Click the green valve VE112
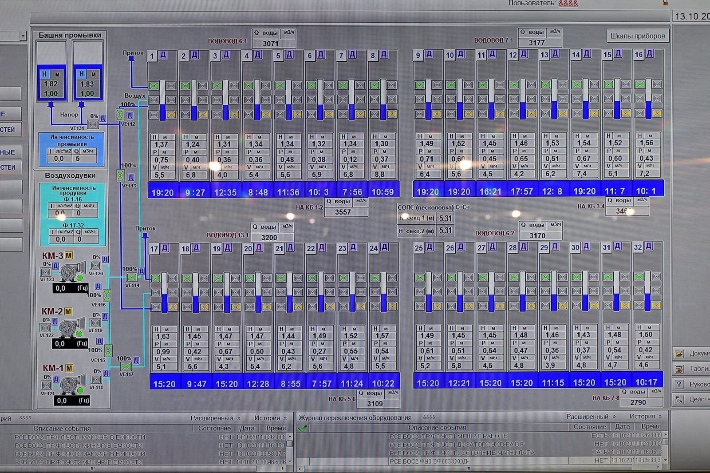 coord(120,115)
